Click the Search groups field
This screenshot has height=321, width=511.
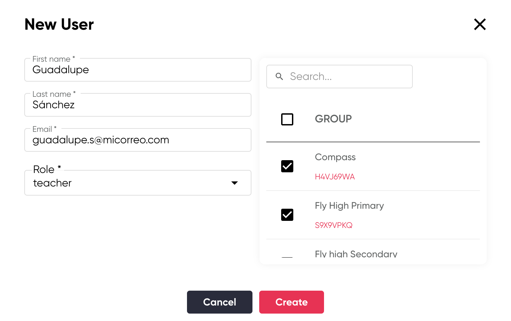339,77
